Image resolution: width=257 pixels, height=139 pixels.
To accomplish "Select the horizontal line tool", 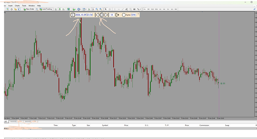I will tap(119, 9).
